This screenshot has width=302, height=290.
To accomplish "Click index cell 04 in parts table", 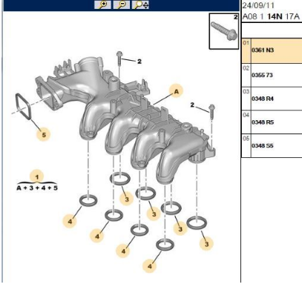I will [246, 122].
